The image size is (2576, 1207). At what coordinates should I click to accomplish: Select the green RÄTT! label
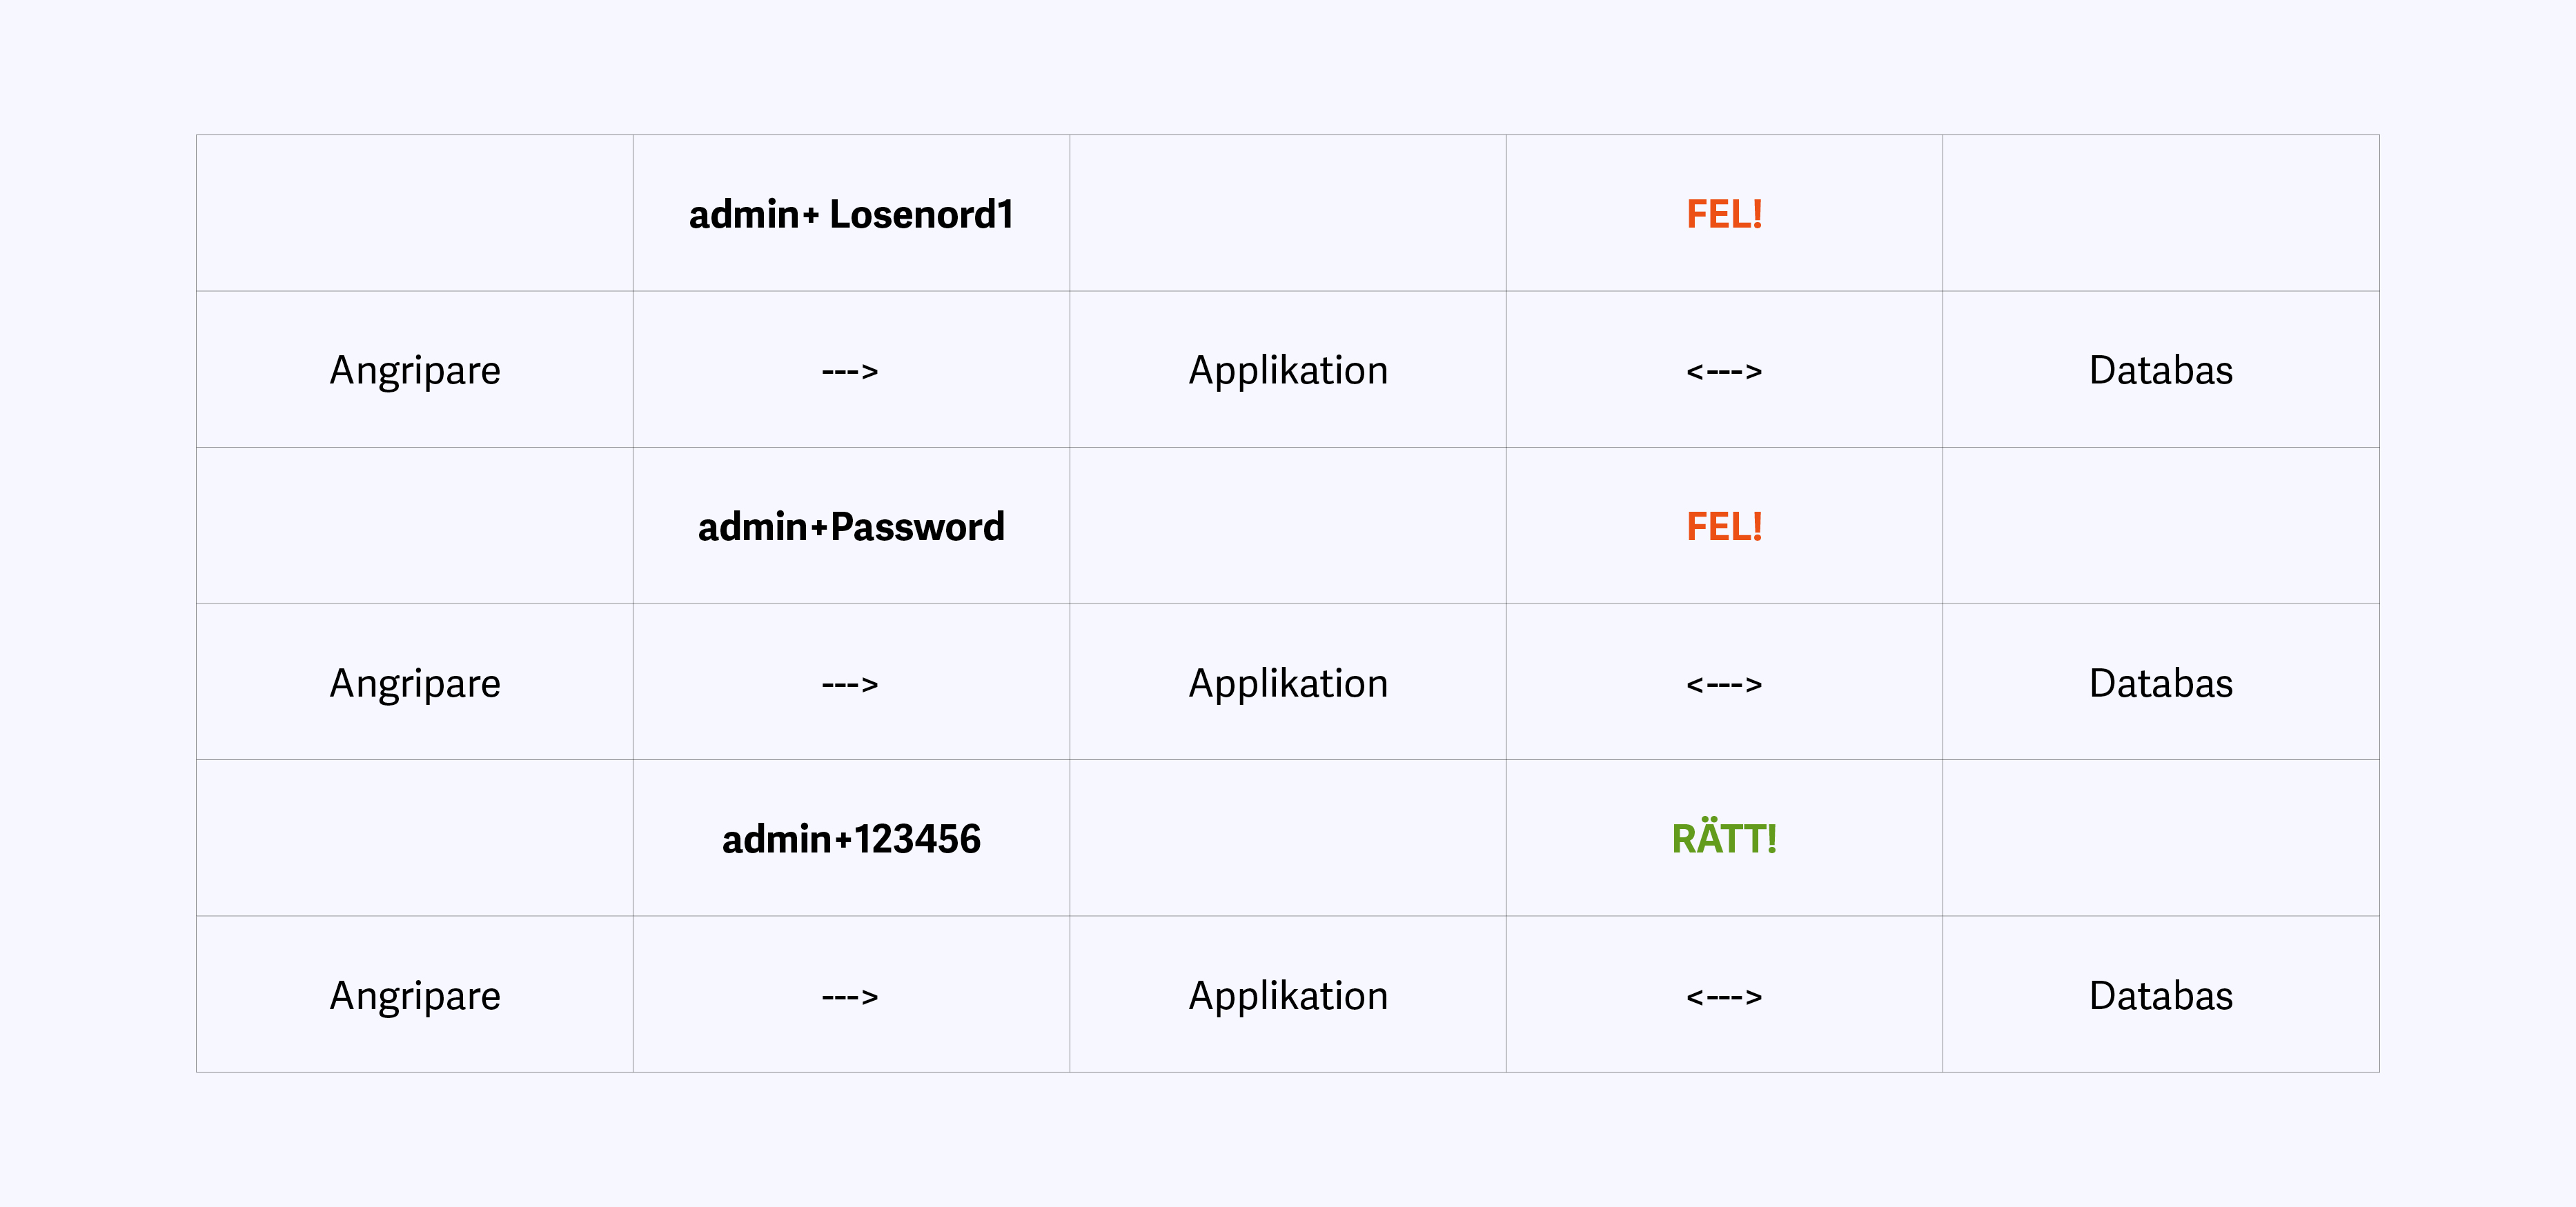(1724, 838)
